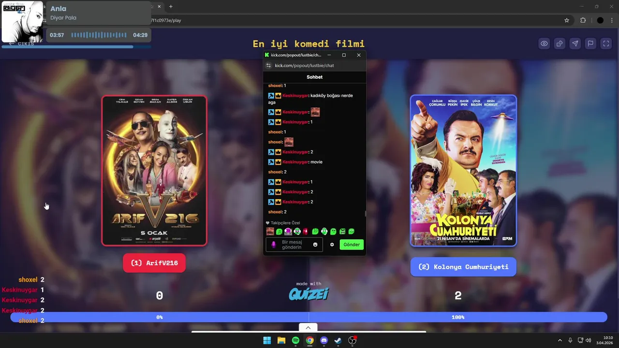Image resolution: width=619 pixels, height=348 pixels.
Task: Click the popout address kick.com/popout/lustbie/chat
Action: (304, 65)
